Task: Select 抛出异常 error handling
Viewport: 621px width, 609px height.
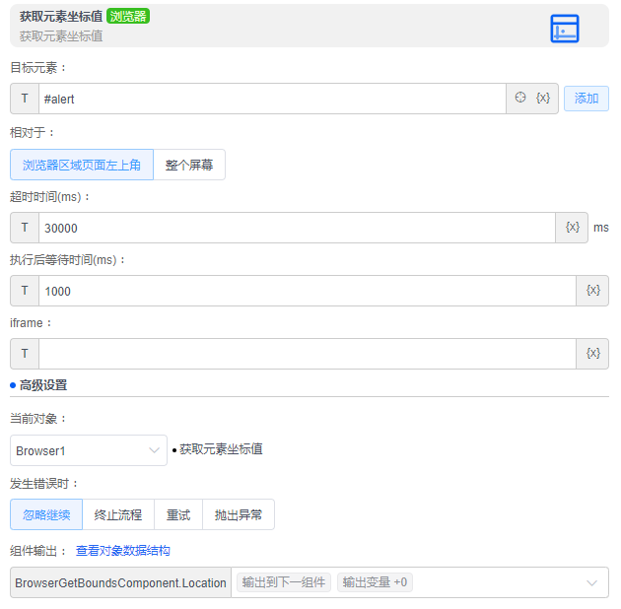Action: (238, 514)
